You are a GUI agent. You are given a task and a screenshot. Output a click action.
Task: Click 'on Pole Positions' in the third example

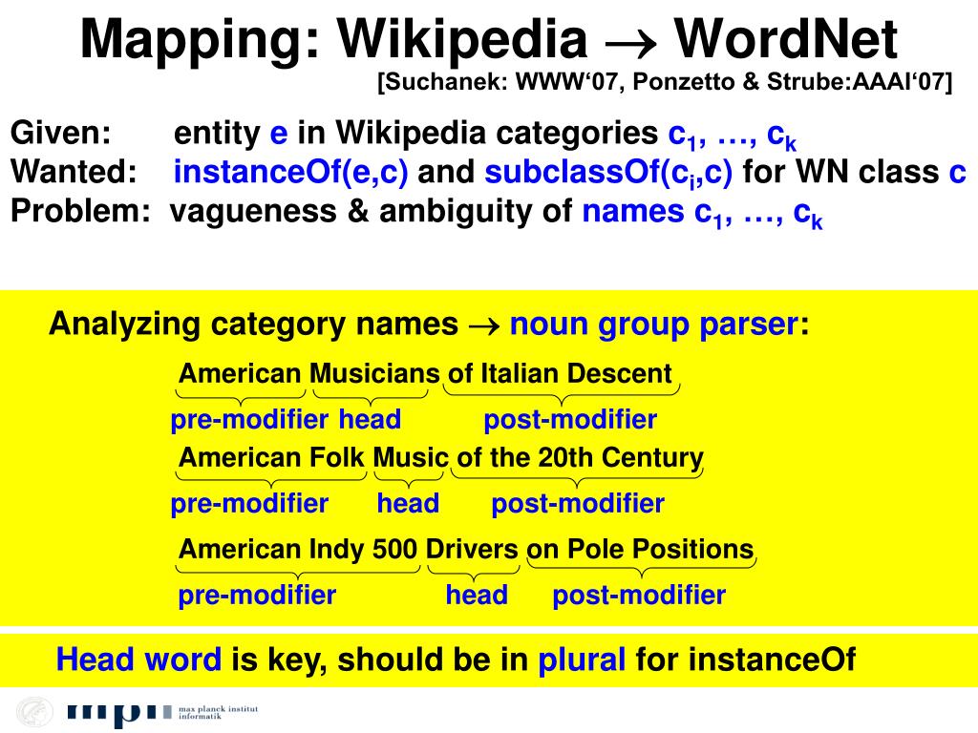[x=640, y=549]
